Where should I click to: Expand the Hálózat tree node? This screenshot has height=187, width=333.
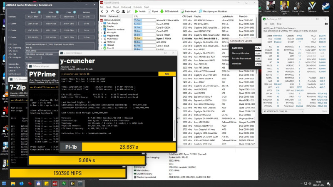tap(102, 45)
